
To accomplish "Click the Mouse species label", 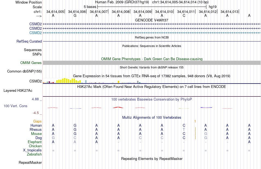I will point(36,134).
